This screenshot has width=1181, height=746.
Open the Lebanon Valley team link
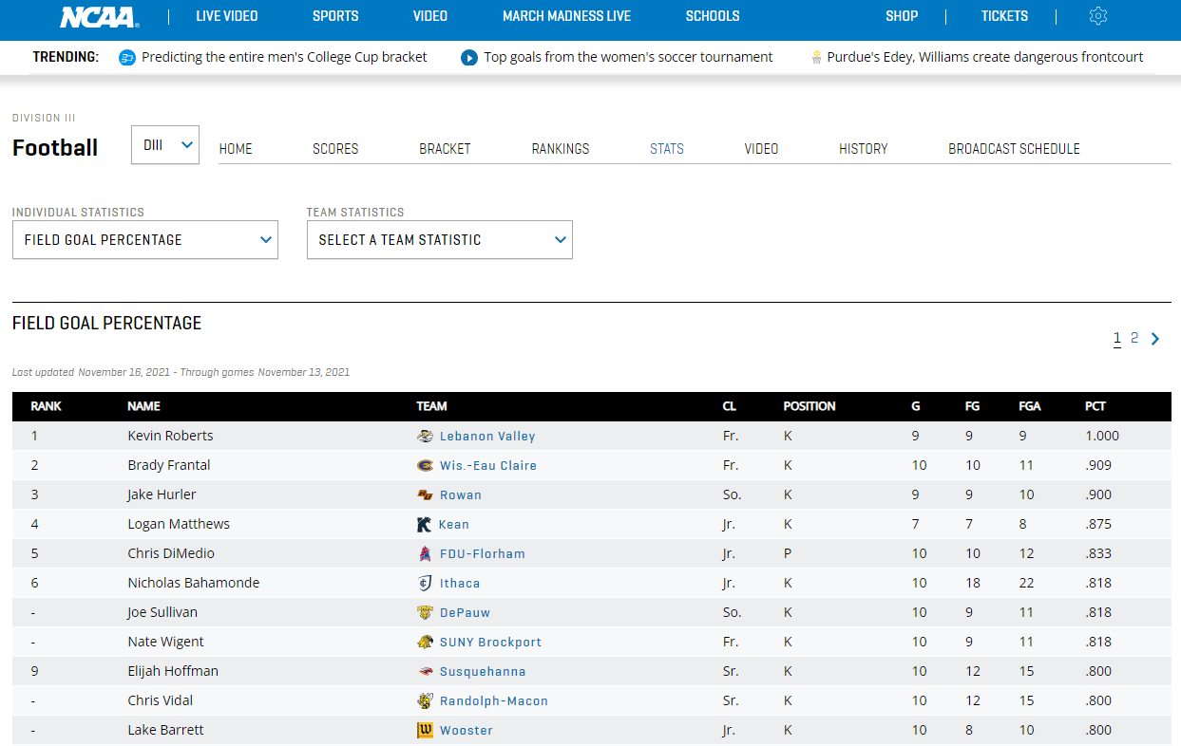coord(487,437)
